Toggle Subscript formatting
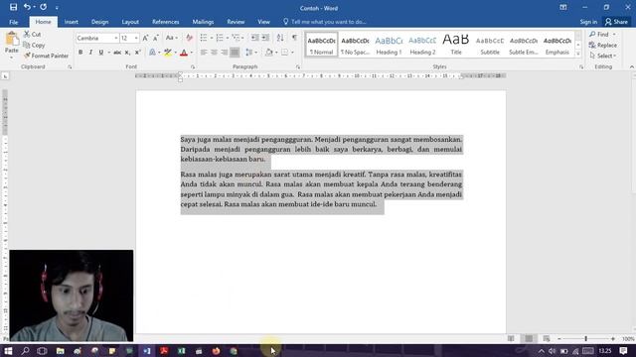636x357 pixels. (127, 53)
